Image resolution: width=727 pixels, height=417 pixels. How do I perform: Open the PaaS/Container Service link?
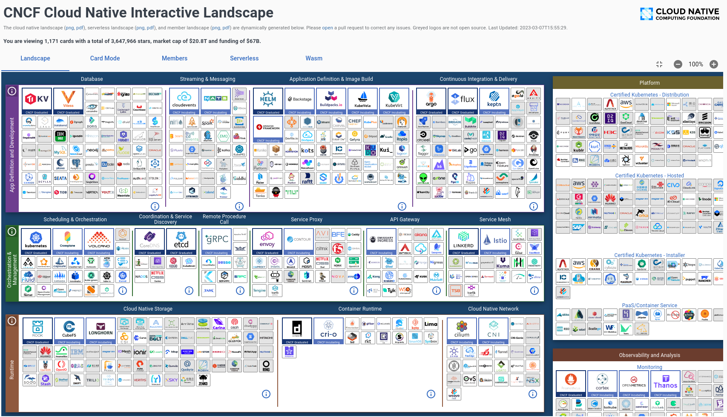[649, 306]
